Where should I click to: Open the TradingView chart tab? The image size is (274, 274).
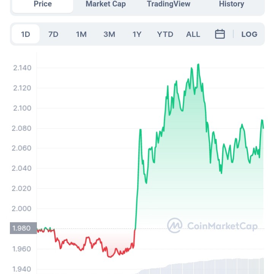click(x=169, y=4)
